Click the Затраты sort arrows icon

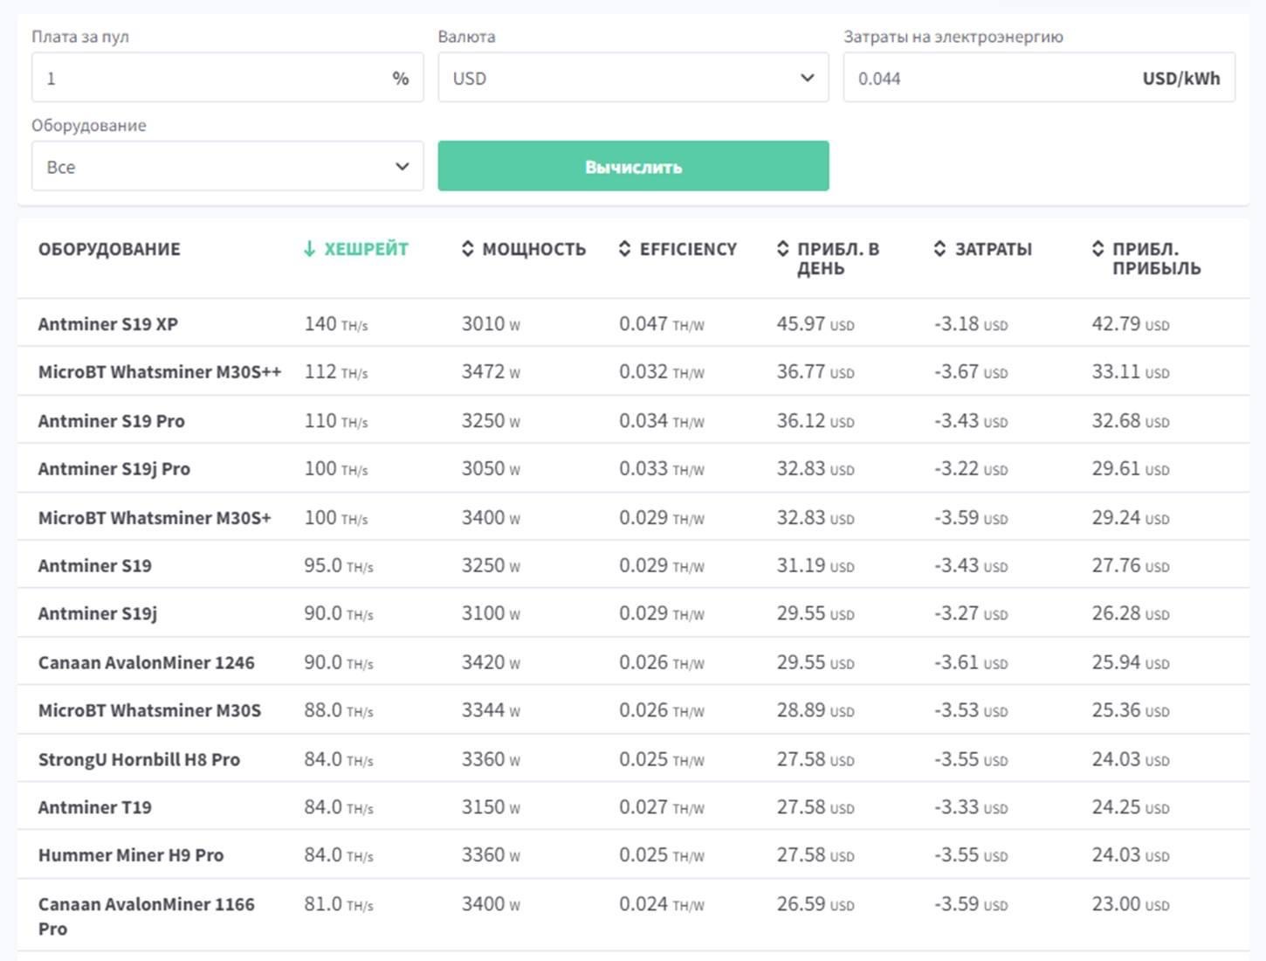(x=939, y=249)
